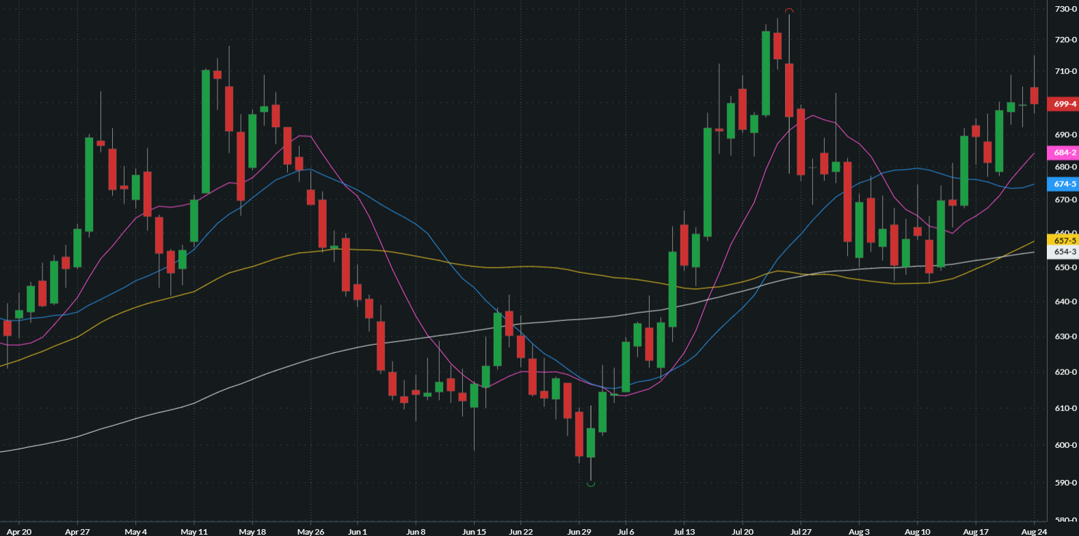Select the Jul 20 date label
Screen dimensions: 1079x536
coord(743,531)
